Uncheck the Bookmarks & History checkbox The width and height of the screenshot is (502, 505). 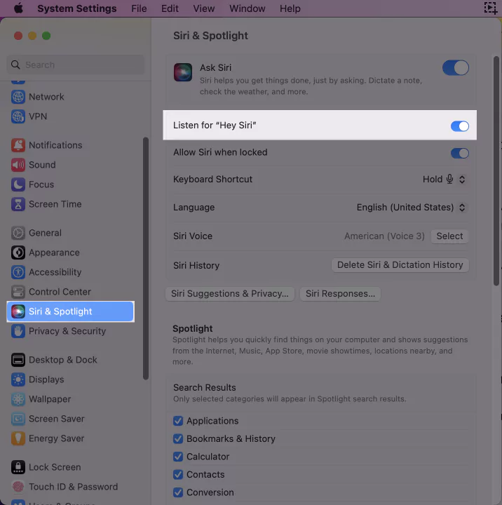tap(178, 438)
